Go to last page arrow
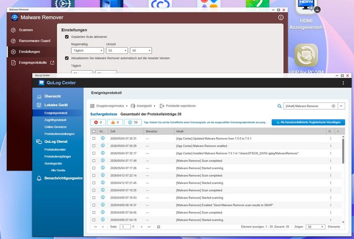 click(149, 227)
